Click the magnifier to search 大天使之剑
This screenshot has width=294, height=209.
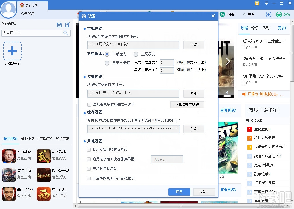pyautogui.click(x=66, y=33)
